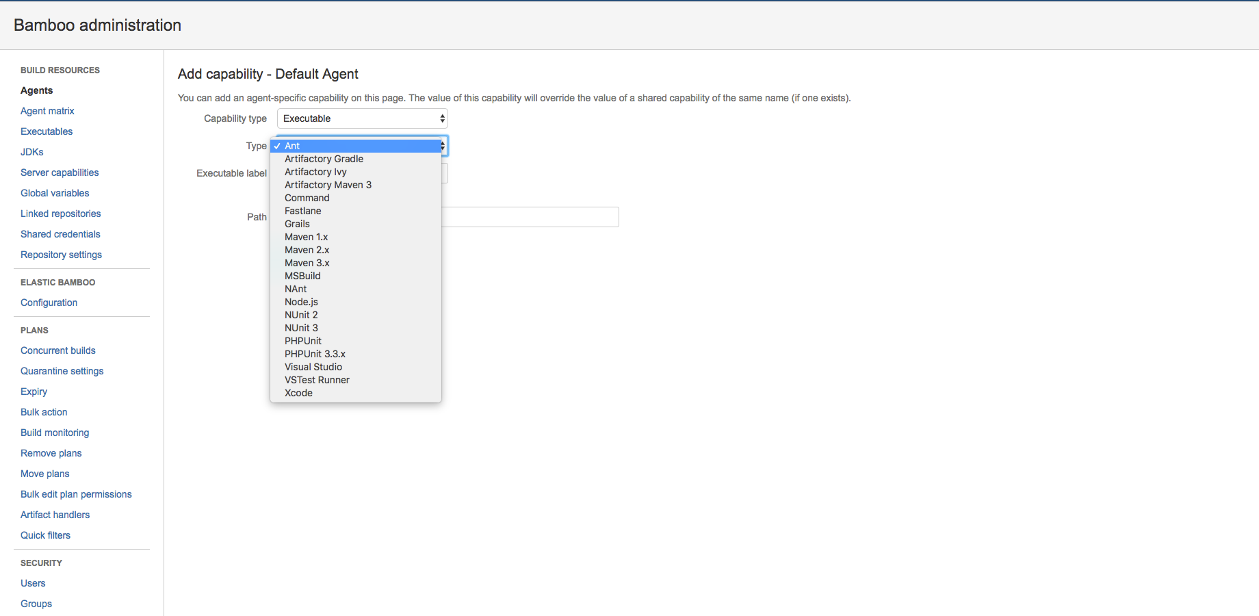Select Visual Studio executable type

tap(356, 367)
